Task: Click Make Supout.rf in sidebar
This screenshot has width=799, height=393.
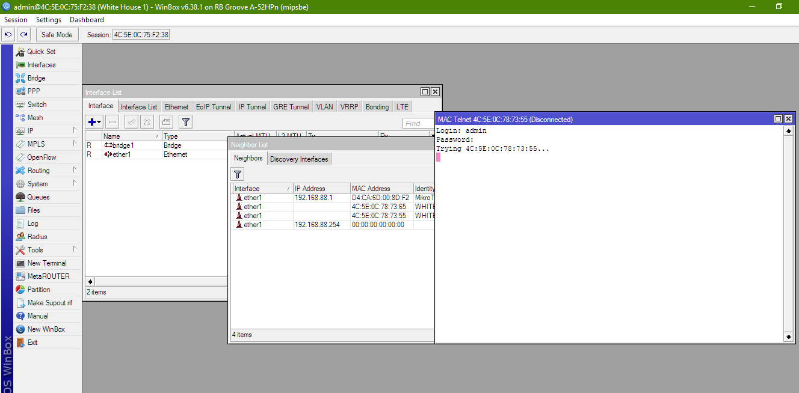Action: pyautogui.click(x=48, y=303)
